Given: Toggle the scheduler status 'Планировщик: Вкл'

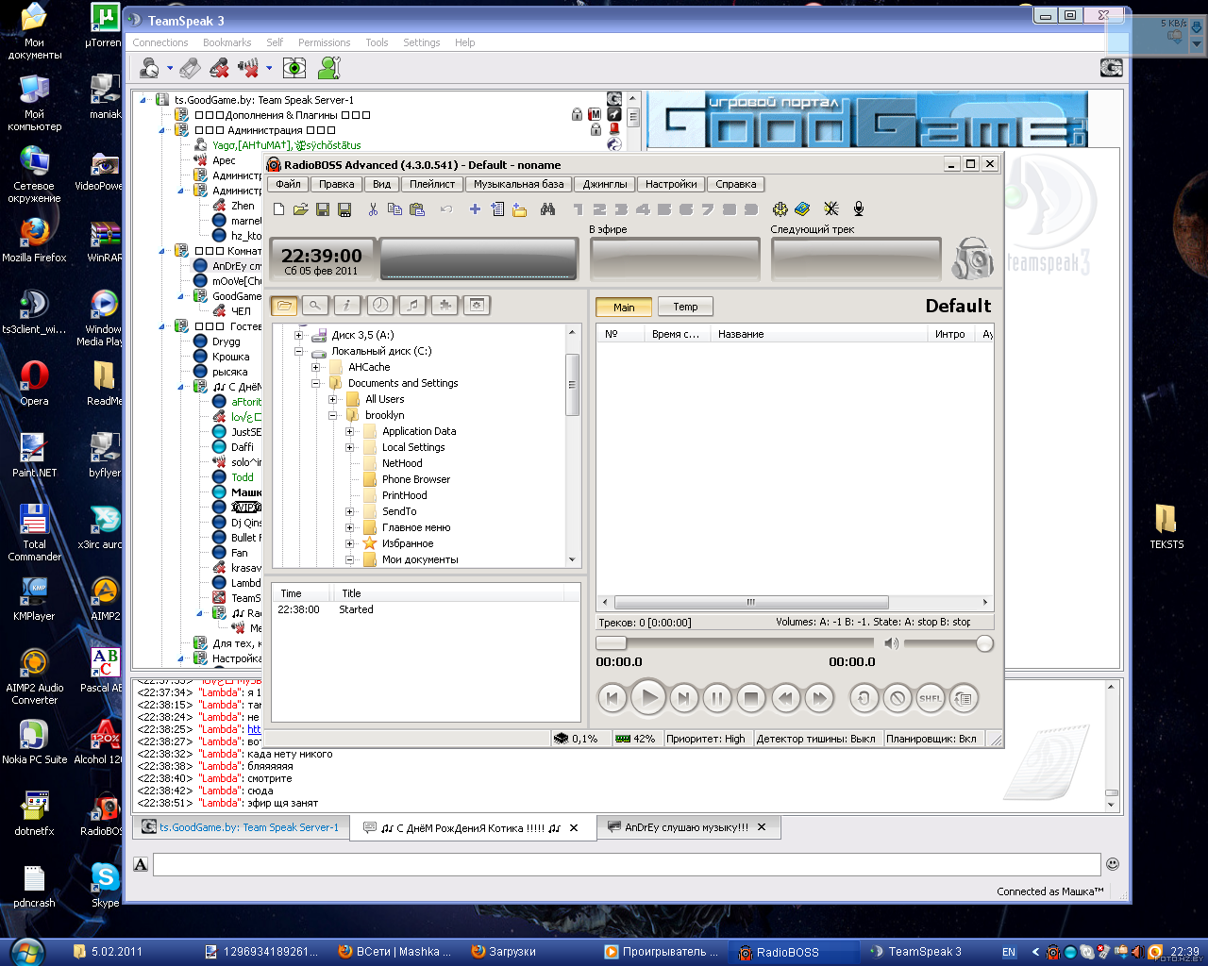Looking at the screenshot, I should 931,739.
